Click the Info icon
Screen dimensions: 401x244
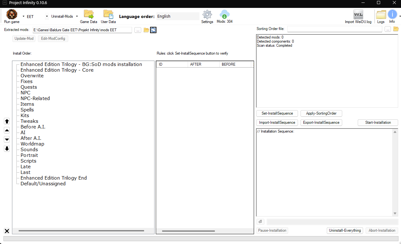point(392,15)
